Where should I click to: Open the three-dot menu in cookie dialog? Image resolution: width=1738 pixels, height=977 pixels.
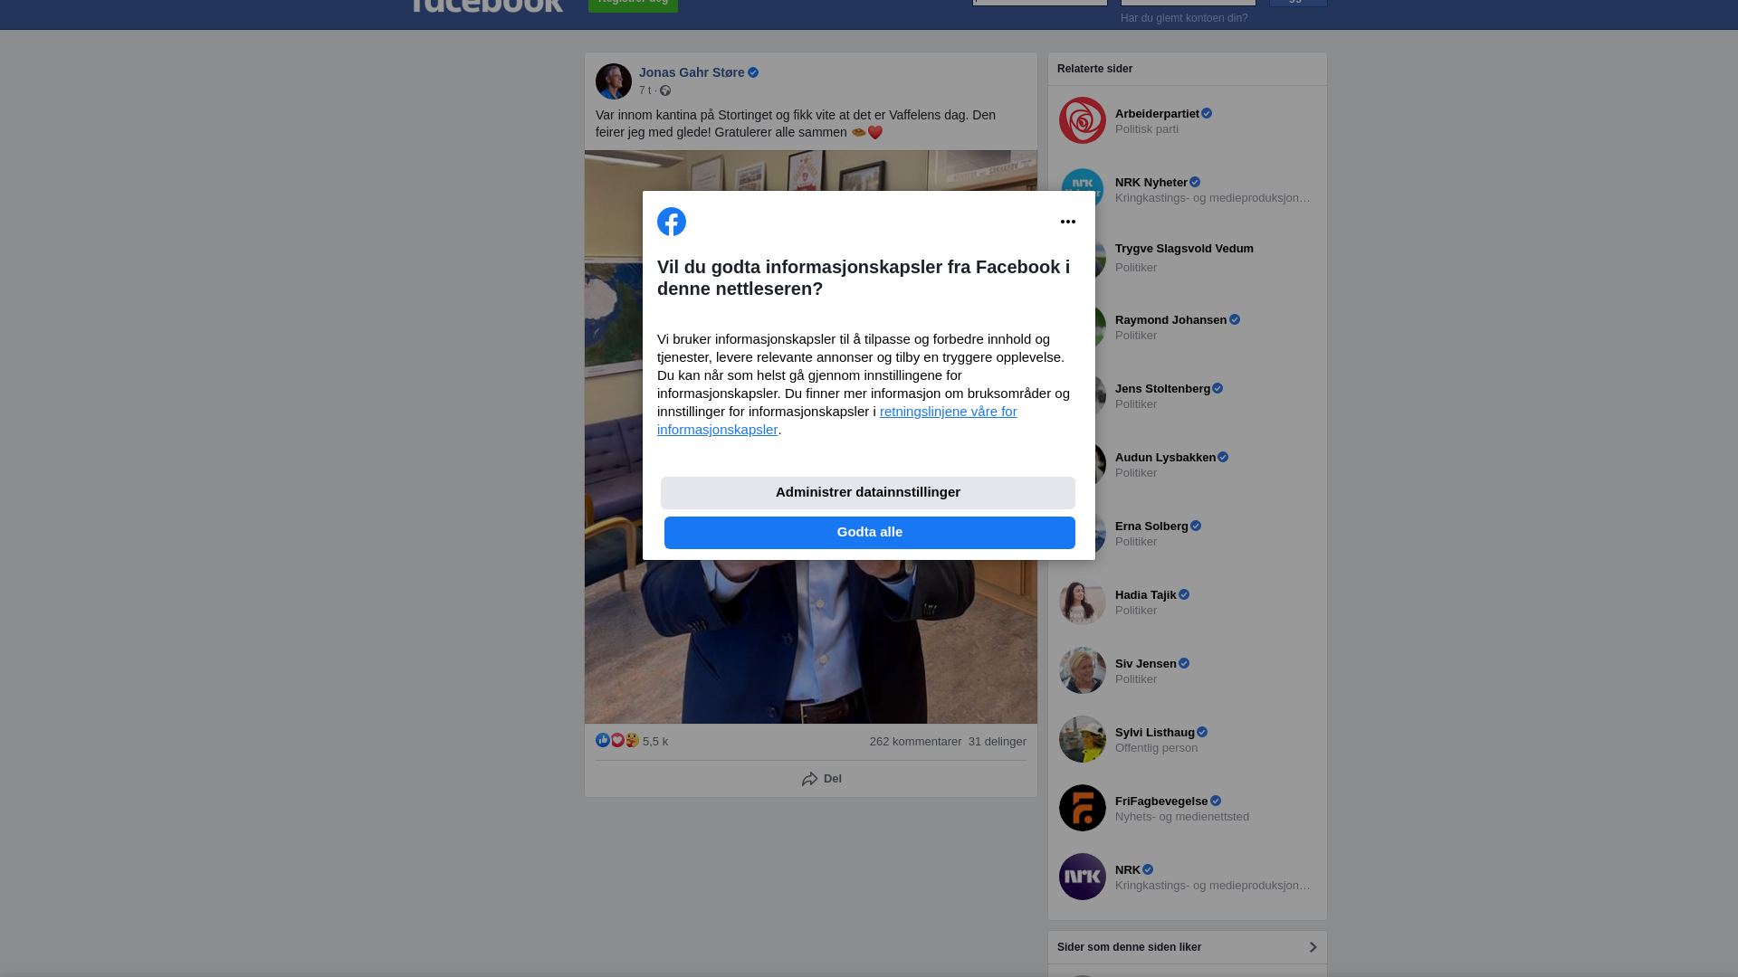tap(1068, 222)
